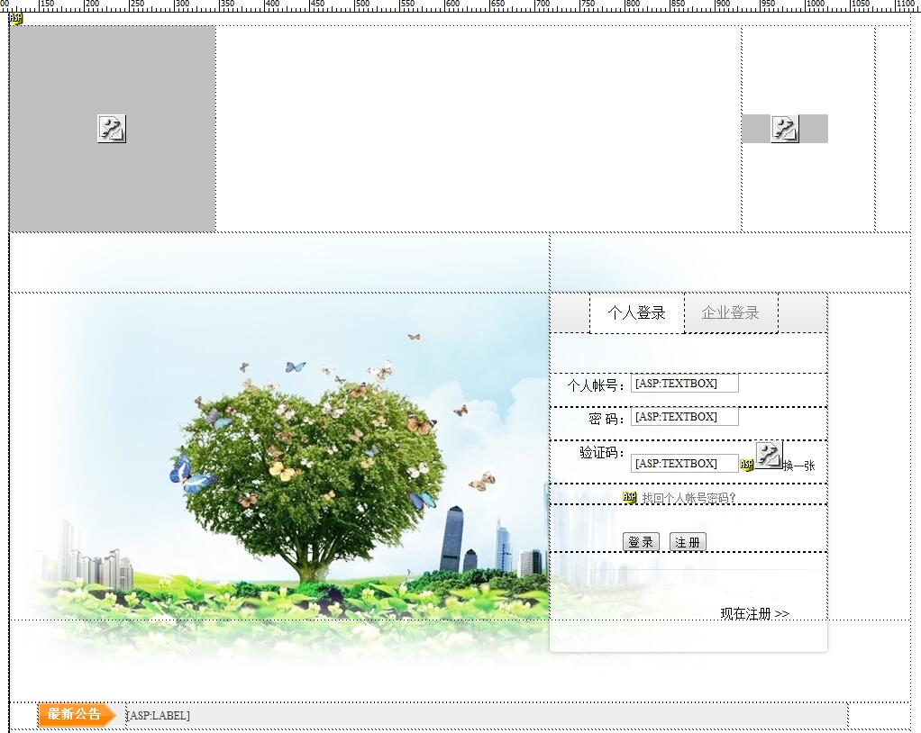This screenshot has height=733, width=921.
Task: Select the [ASP:LABEL] announcement control
Action: [x=158, y=715]
